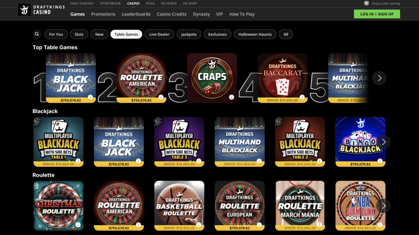Open info icon on Basketball Roulette tile
The image size is (419, 235).
[x=199, y=225]
